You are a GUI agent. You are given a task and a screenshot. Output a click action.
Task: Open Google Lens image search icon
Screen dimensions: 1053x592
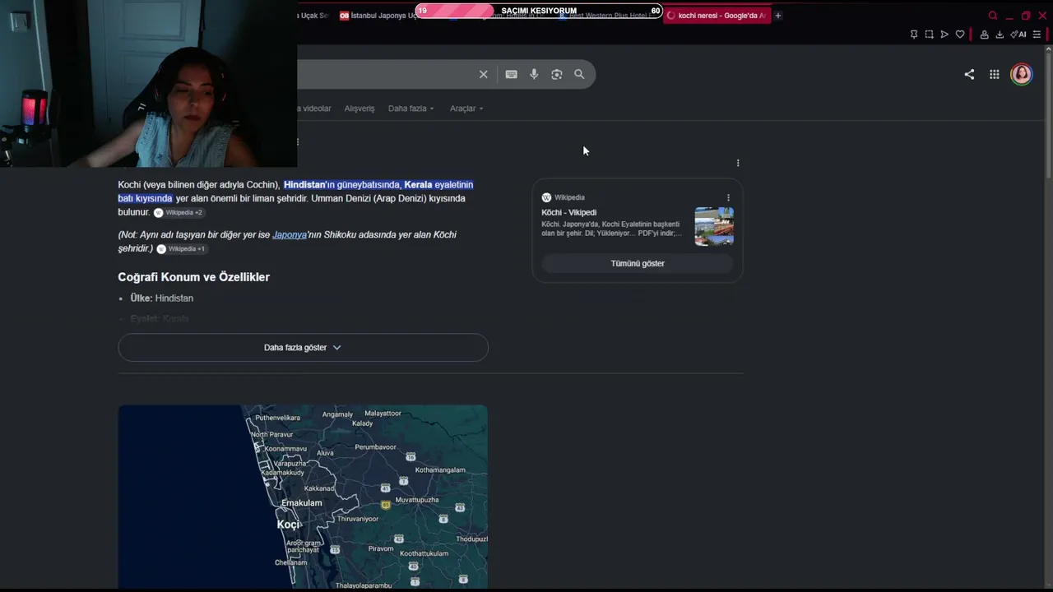[x=557, y=74]
